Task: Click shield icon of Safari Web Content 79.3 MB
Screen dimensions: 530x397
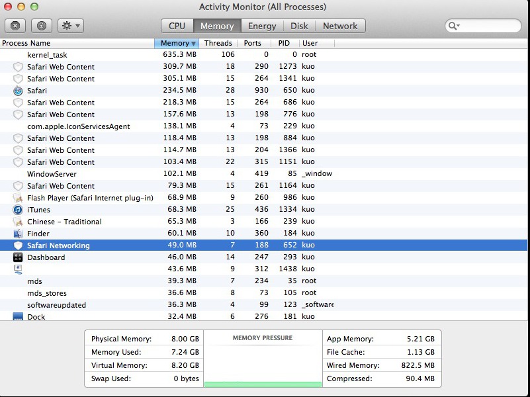Action: tap(18, 186)
